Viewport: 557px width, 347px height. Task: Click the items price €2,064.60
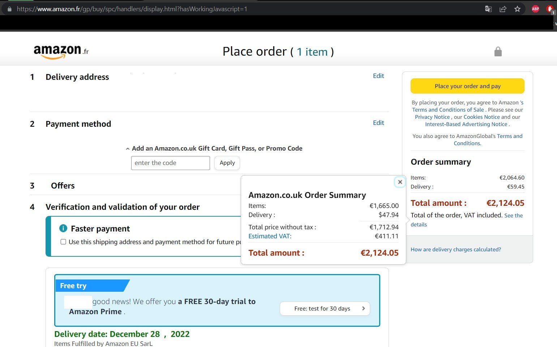click(512, 178)
